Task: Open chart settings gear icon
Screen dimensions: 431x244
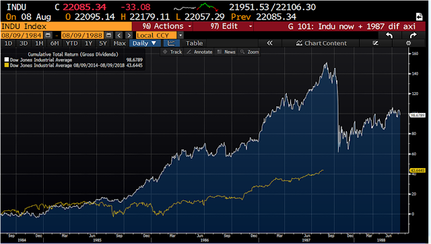Action: point(409,43)
